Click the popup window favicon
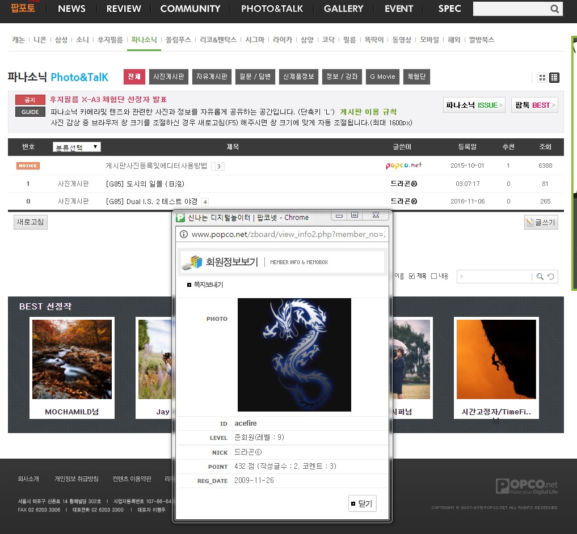 pos(180,217)
